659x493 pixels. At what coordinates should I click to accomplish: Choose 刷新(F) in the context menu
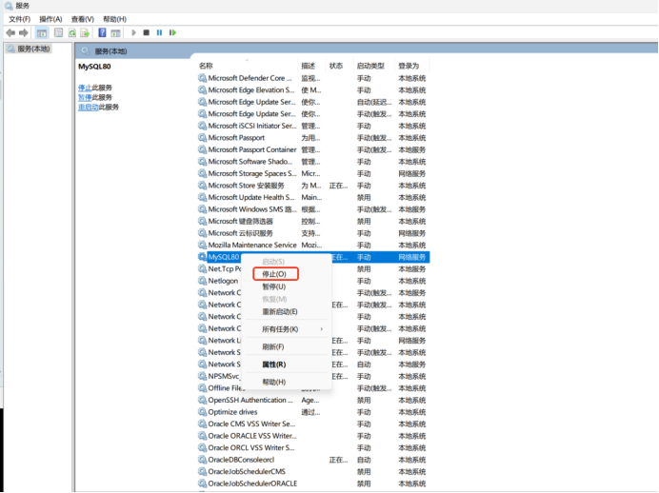pyautogui.click(x=273, y=346)
